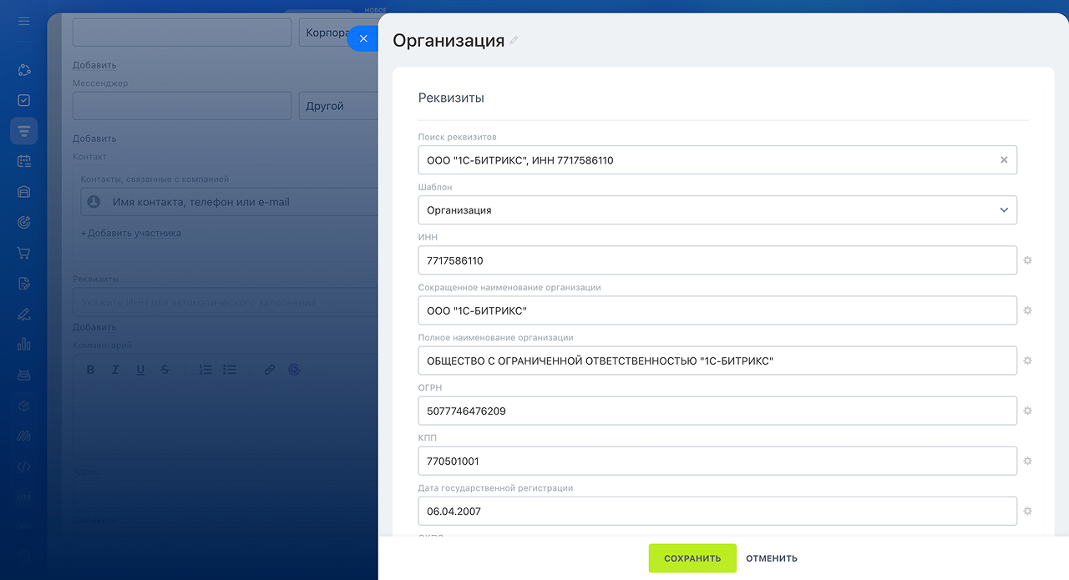Open gear settings for Сокращенное наименование field
This screenshot has height=580, width=1069.
click(1028, 310)
